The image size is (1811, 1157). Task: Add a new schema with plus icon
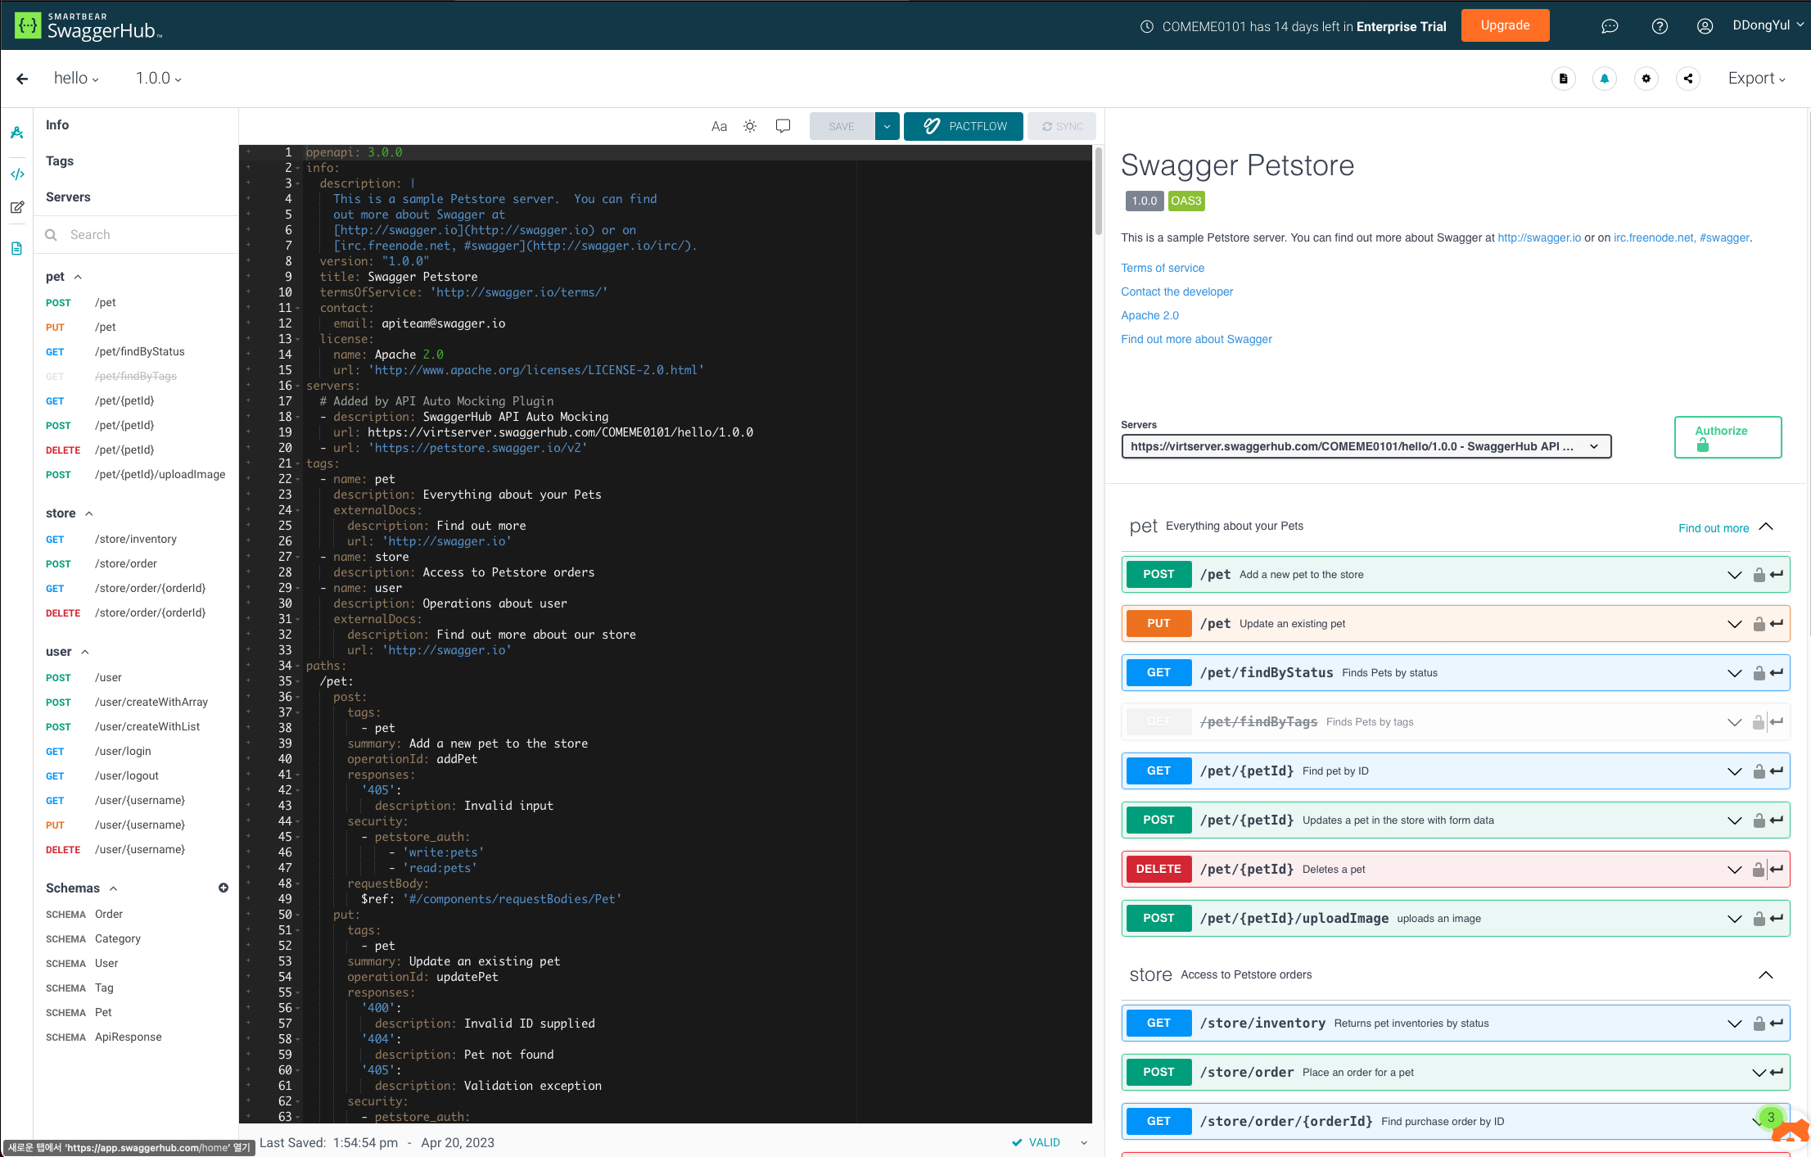coord(224,888)
